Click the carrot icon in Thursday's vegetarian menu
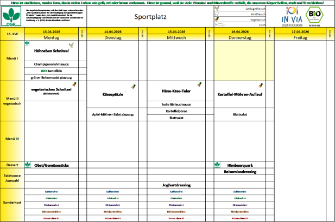The height and width of the screenshot is (222, 335). click(x=261, y=85)
